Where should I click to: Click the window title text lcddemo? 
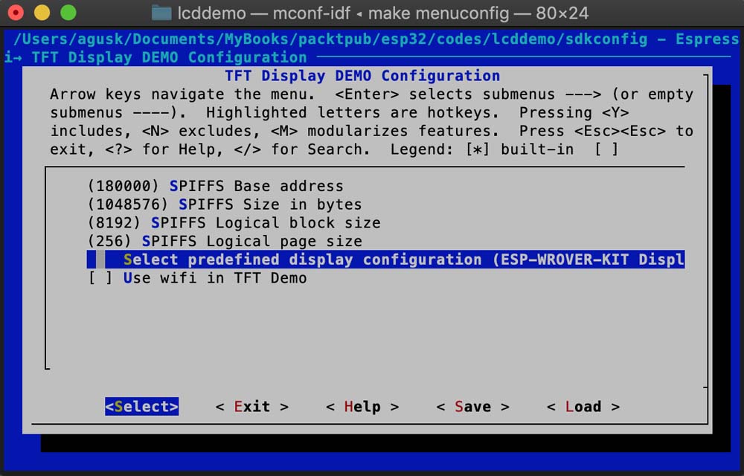point(211,13)
